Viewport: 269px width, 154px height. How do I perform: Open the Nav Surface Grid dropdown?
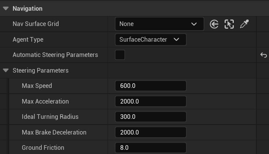pos(159,24)
